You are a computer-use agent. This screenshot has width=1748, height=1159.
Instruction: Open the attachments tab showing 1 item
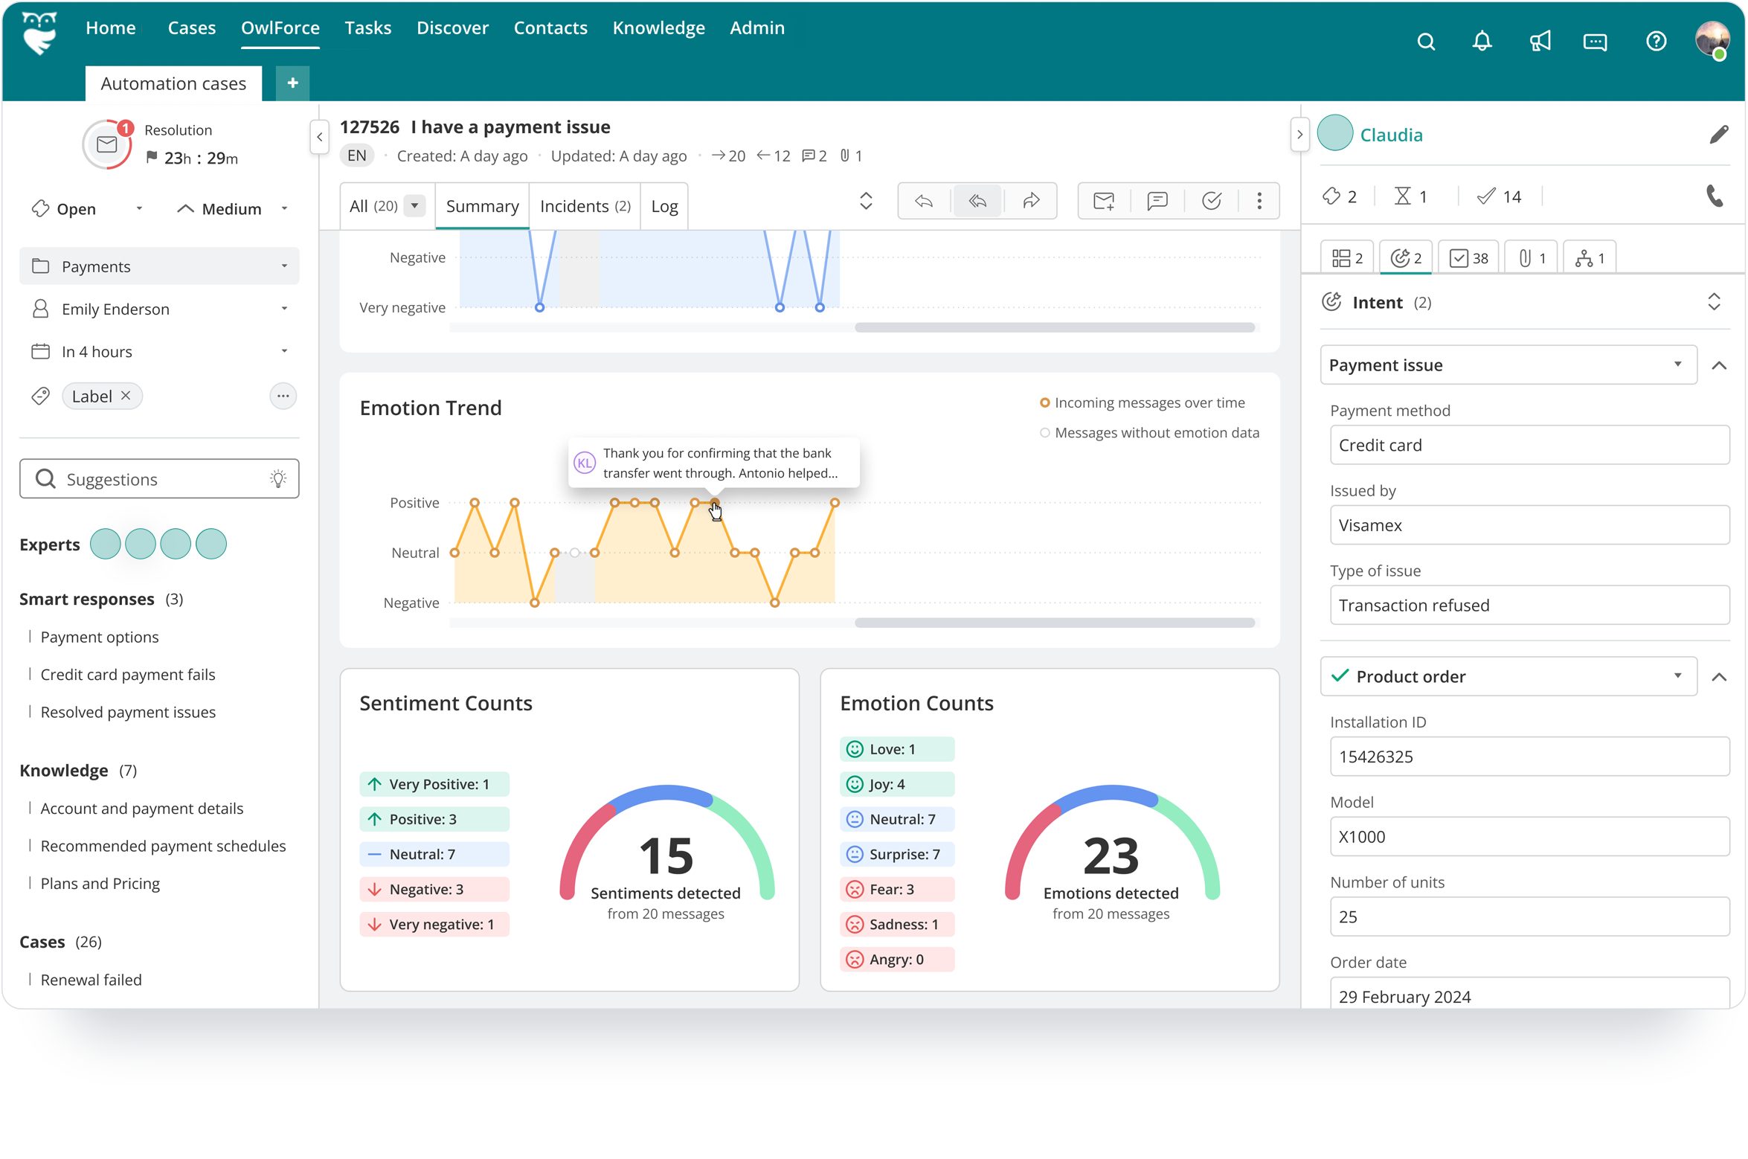(1530, 257)
